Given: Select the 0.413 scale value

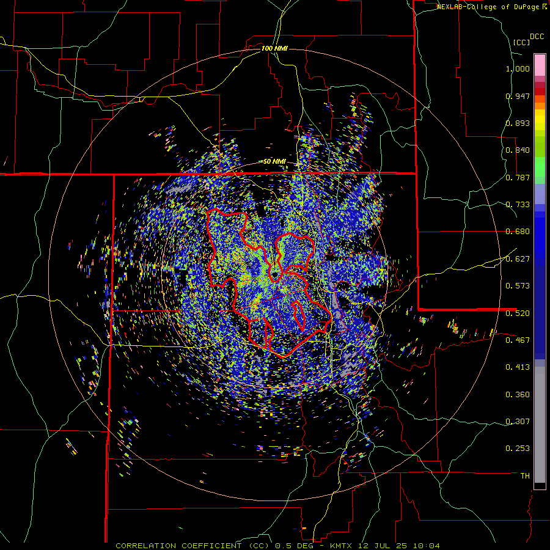Looking at the screenshot, I should 518,367.
